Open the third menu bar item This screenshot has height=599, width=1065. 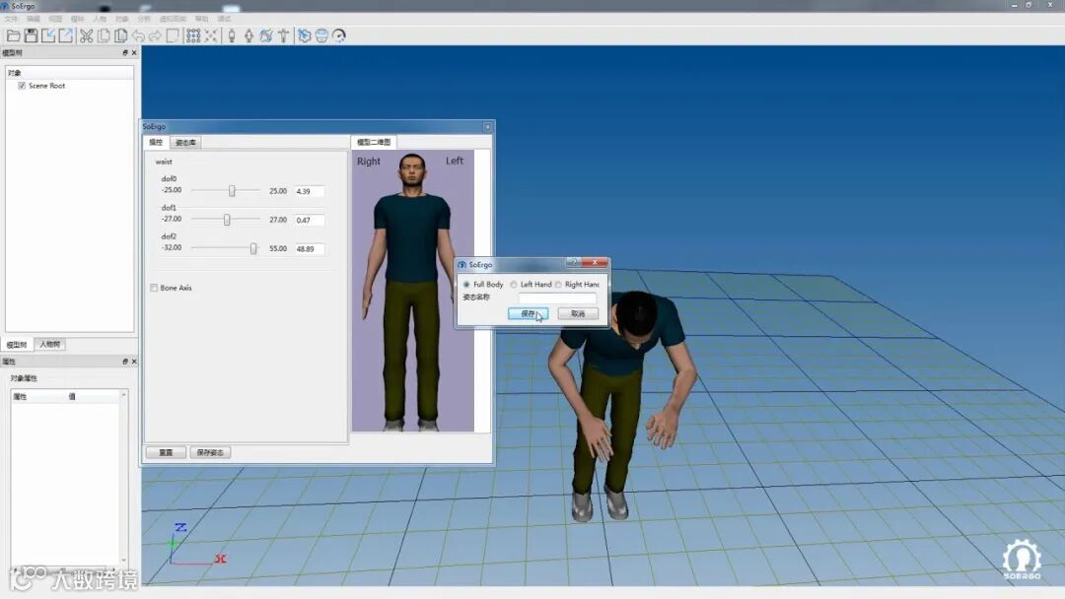click(x=55, y=19)
